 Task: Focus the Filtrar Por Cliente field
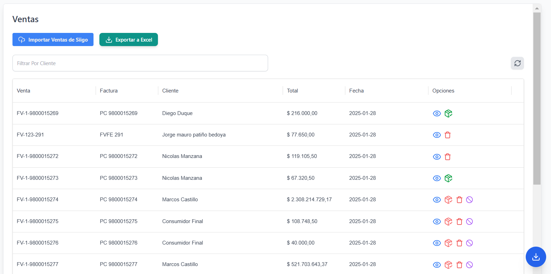tap(140, 63)
